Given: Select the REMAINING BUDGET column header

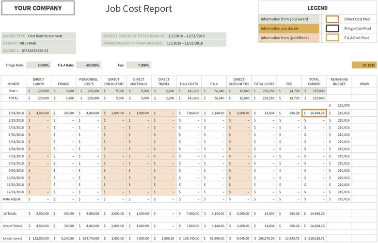Looking at the screenshot, I should click(x=339, y=81).
